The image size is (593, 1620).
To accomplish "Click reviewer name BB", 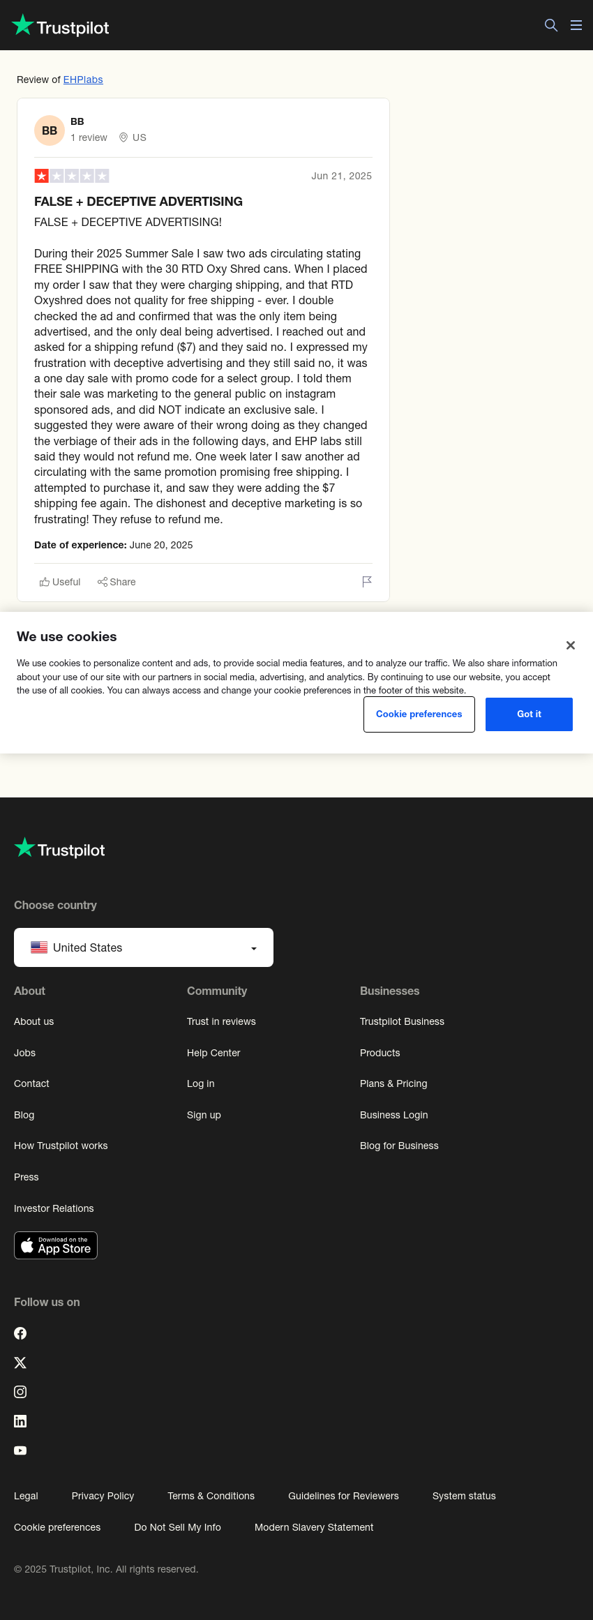I will click(77, 121).
